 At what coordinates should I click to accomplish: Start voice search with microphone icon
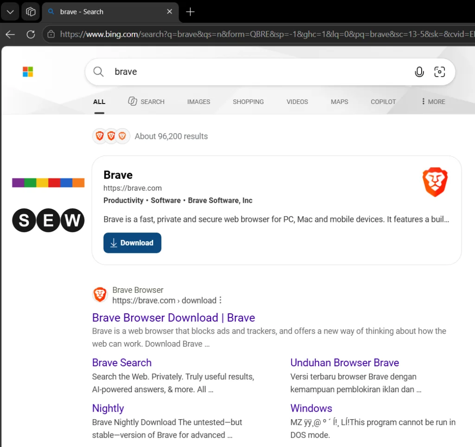[419, 72]
